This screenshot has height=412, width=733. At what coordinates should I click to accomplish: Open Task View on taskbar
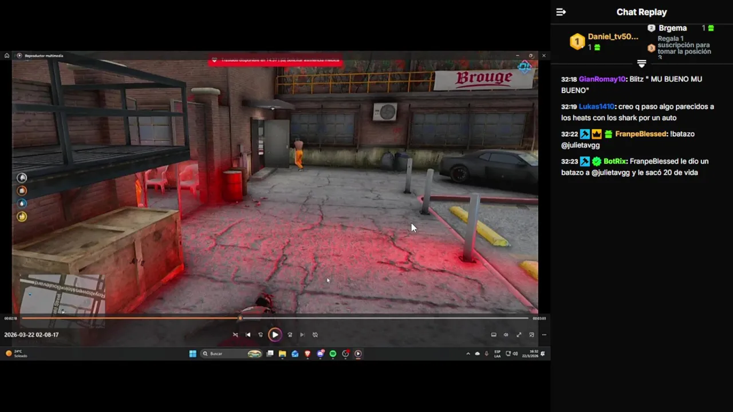click(x=270, y=354)
